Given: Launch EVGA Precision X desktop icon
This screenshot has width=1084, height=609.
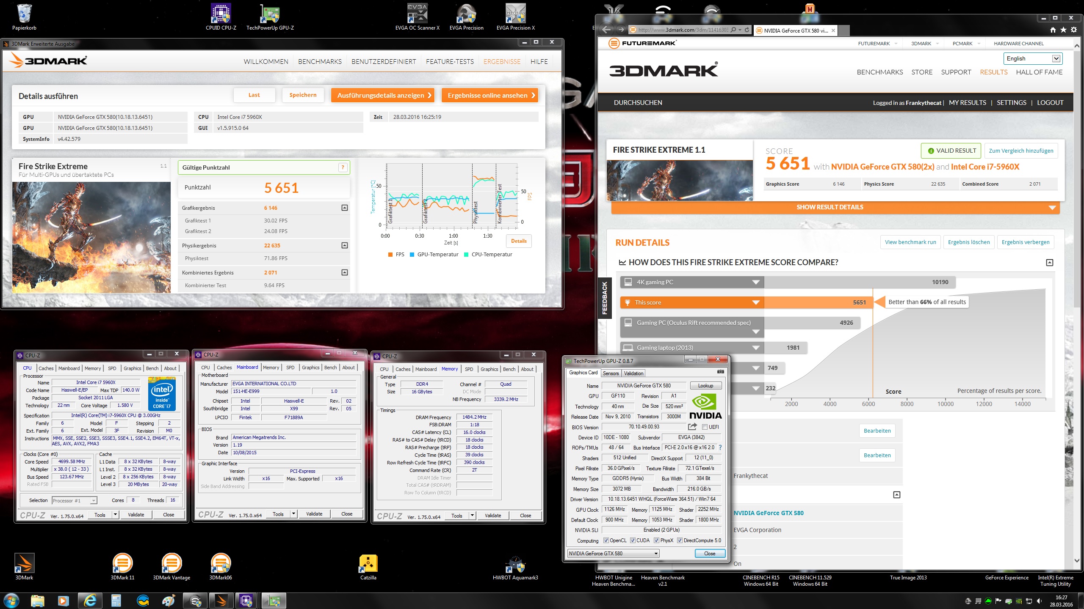Looking at the screenshot, I should (516, 17).
